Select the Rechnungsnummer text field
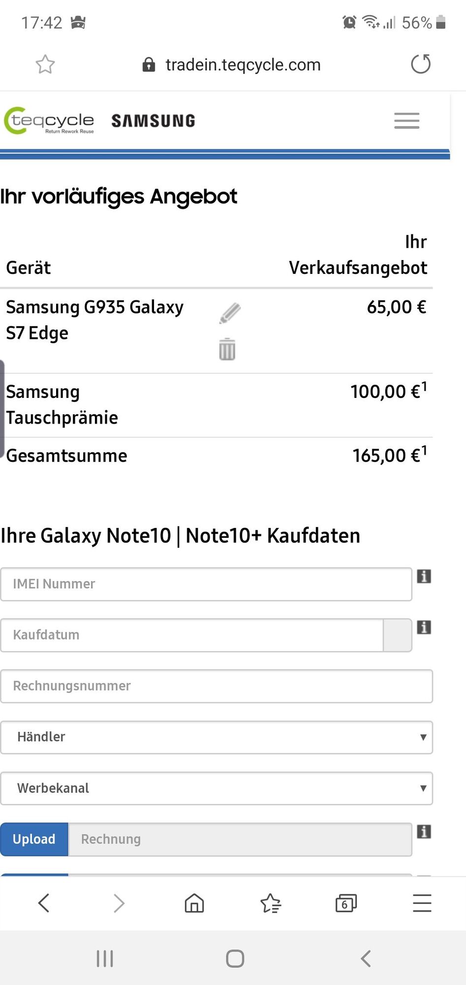Viewport: 466px width, 985px height. [217, 686]
